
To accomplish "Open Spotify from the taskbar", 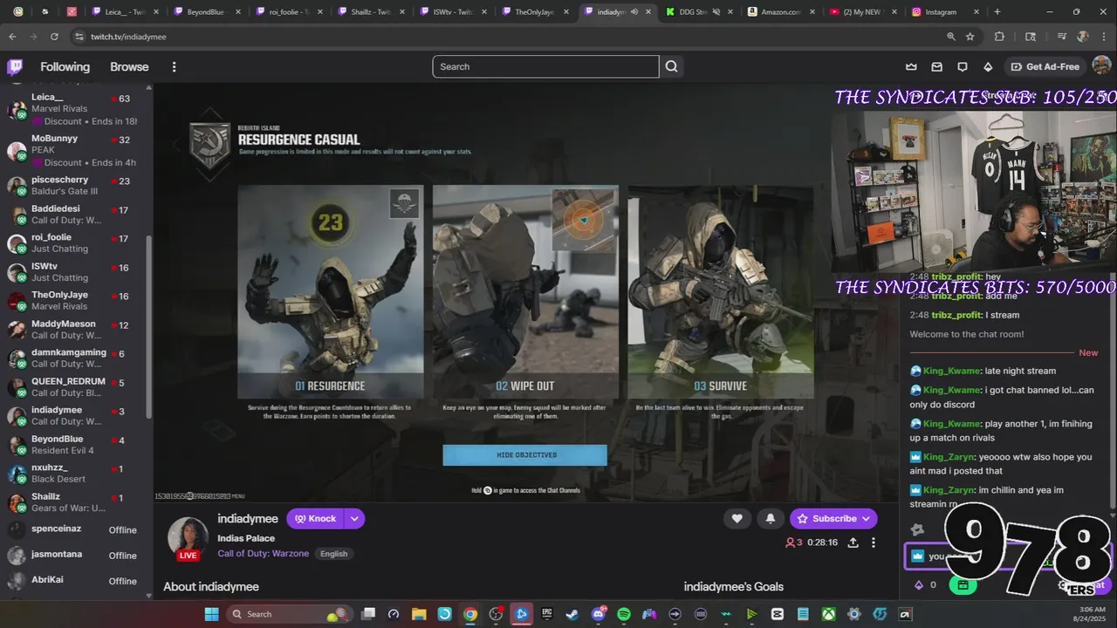I will point(624,614).
